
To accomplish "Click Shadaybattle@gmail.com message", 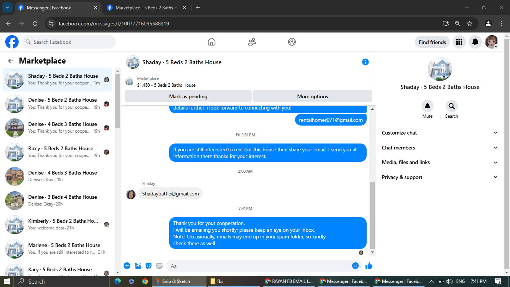I will [x=170, y=194].
